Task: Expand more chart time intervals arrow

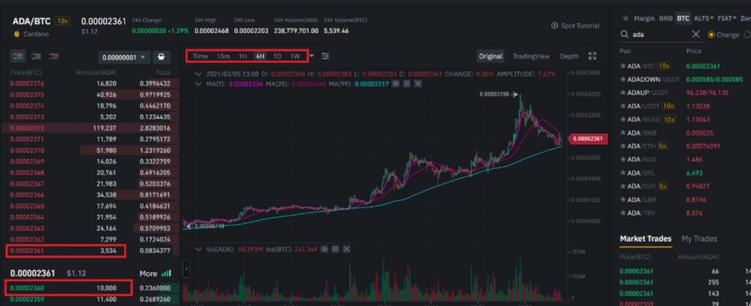Action: click(312, 56)
